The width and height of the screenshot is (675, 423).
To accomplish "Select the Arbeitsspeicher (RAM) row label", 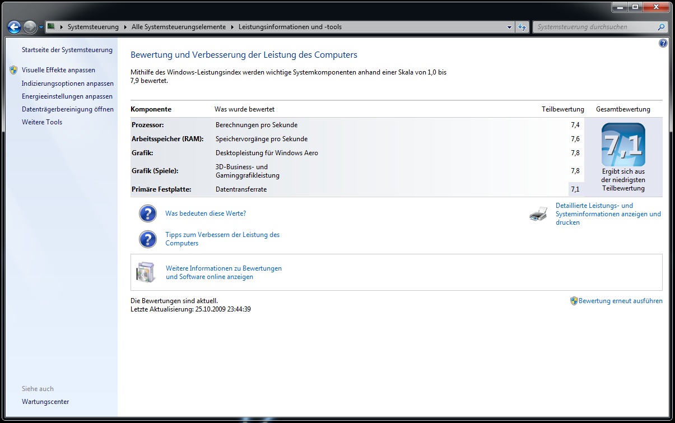I will 167,139.
